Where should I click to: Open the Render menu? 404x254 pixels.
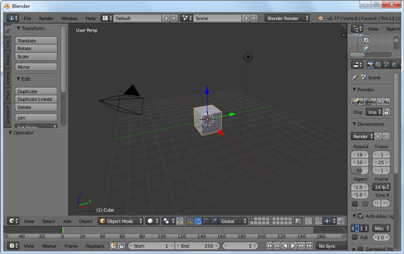pos(46,18)
